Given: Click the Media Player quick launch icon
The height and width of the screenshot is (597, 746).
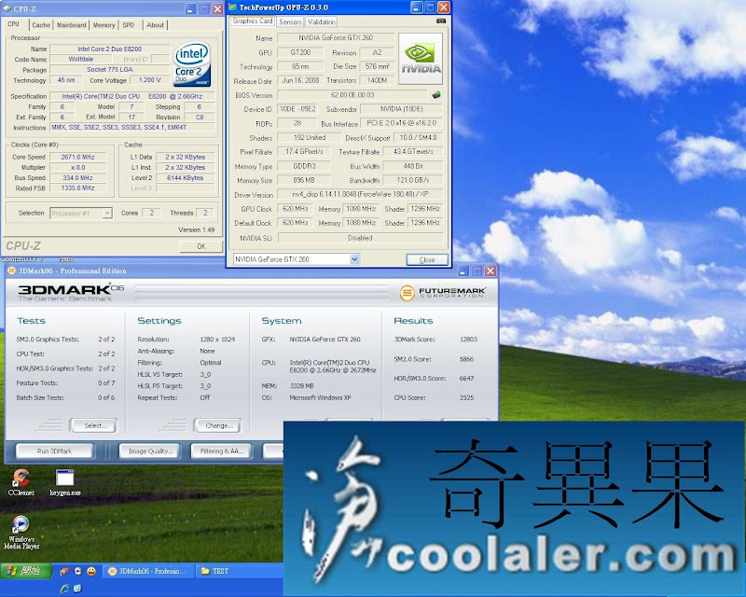Looking at the screenshot, I should pos(78,570).
